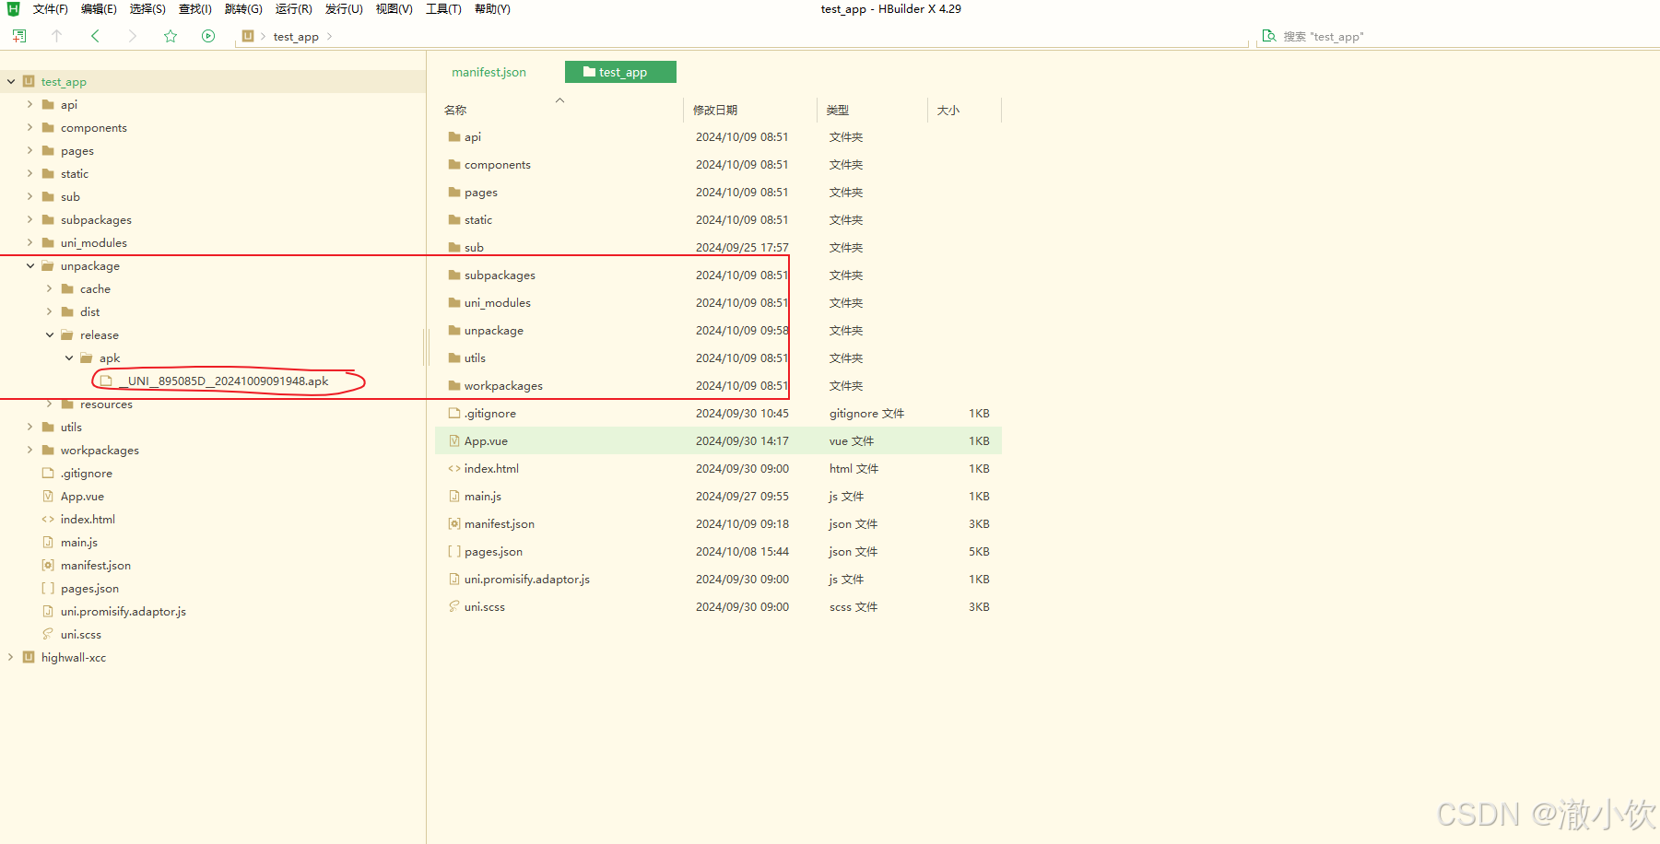Collapse the test_app project root
Image resolution: width=1660 pixels, height=844 pixels.
(x=11, y=81)
